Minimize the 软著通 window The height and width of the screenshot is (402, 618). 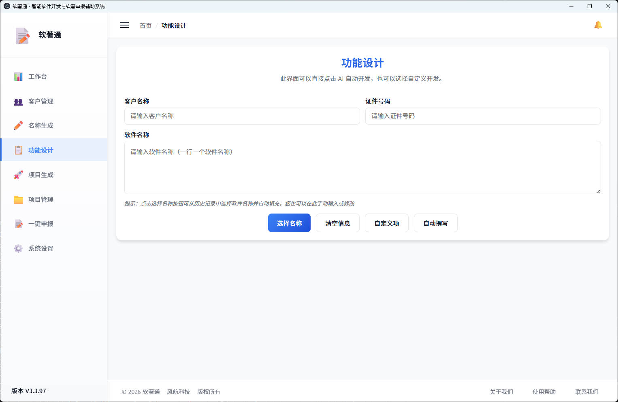[x=571, y=6]
